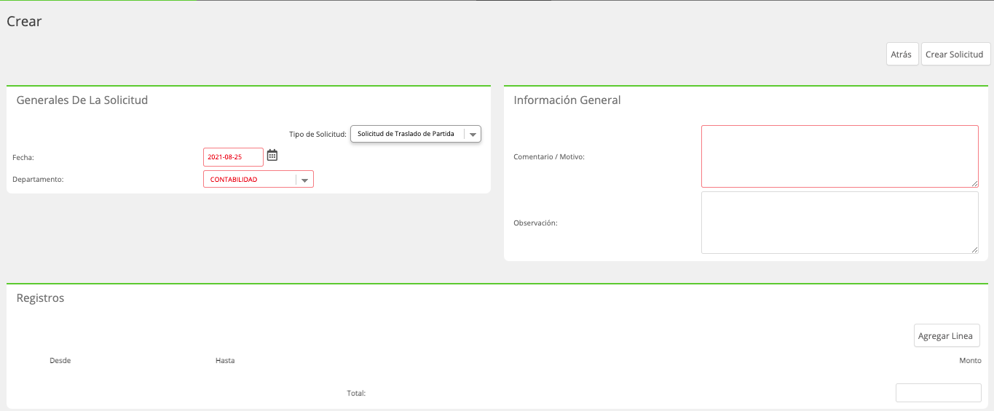Click the Hasta column header
Image resolution: width=994 pixels, height=411 pixels.
225,361
